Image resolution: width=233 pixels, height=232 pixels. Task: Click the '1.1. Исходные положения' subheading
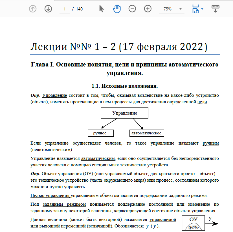click(x=124, y=86)
